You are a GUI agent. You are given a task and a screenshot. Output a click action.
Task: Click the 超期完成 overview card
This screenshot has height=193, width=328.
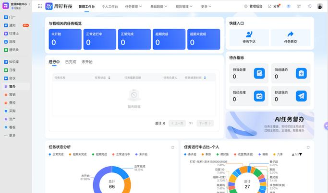tap(169, 39)
